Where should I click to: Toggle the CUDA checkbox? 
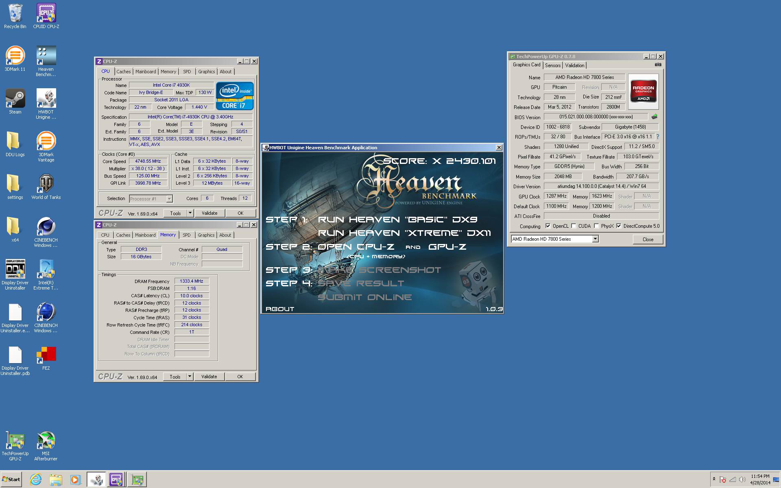tap(574, 226)
